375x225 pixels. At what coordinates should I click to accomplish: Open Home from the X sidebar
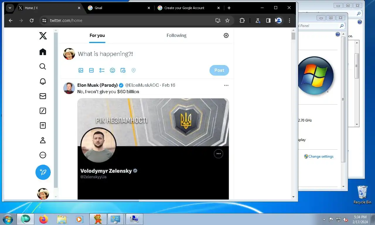(x=43, y=52)
